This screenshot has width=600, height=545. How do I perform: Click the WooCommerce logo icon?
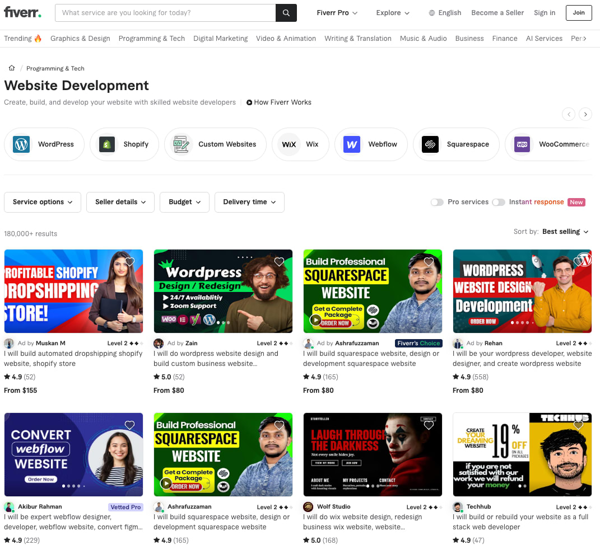click(522, 144)
